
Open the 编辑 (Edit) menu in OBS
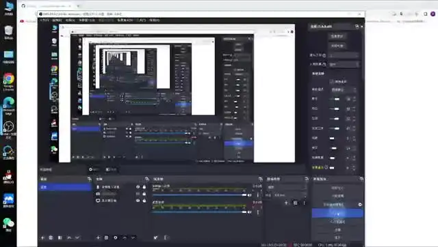57,20
